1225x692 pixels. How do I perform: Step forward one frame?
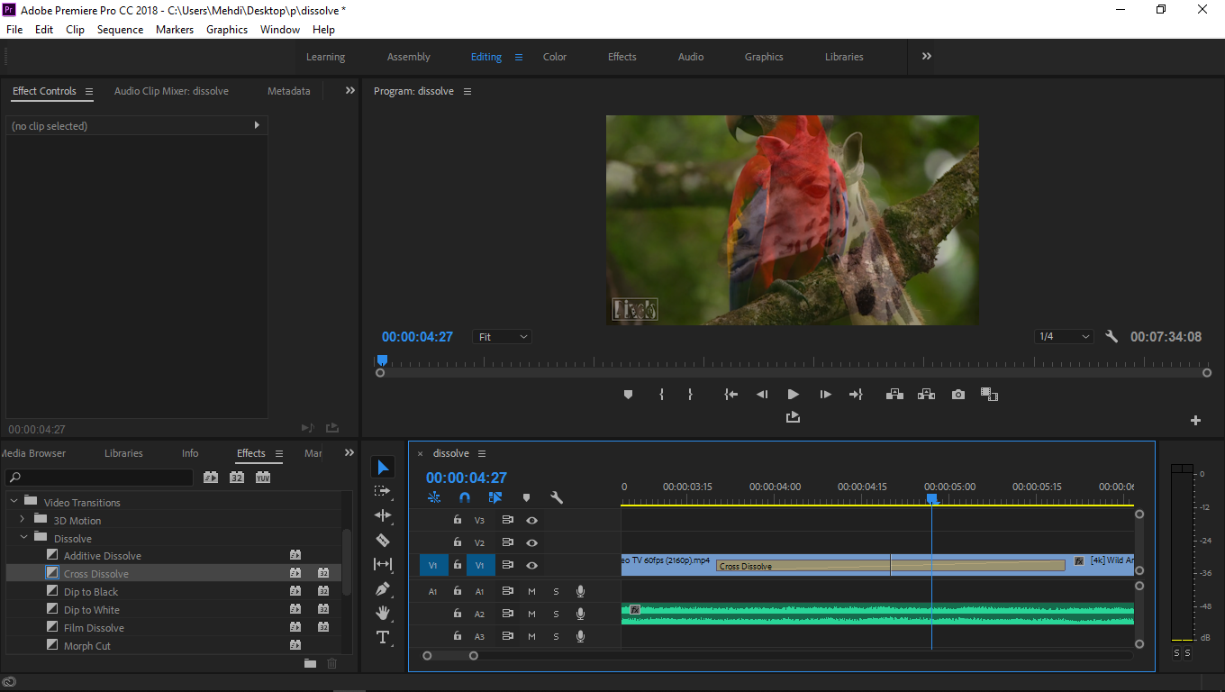tap(825, 395)
